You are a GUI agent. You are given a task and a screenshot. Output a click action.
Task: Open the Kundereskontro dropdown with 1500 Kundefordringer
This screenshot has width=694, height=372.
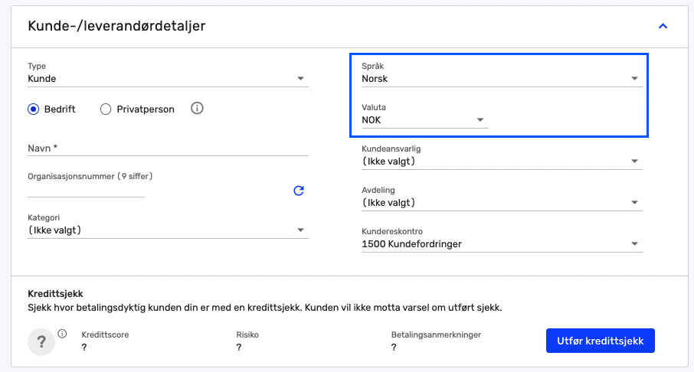[x=502, y=244]
